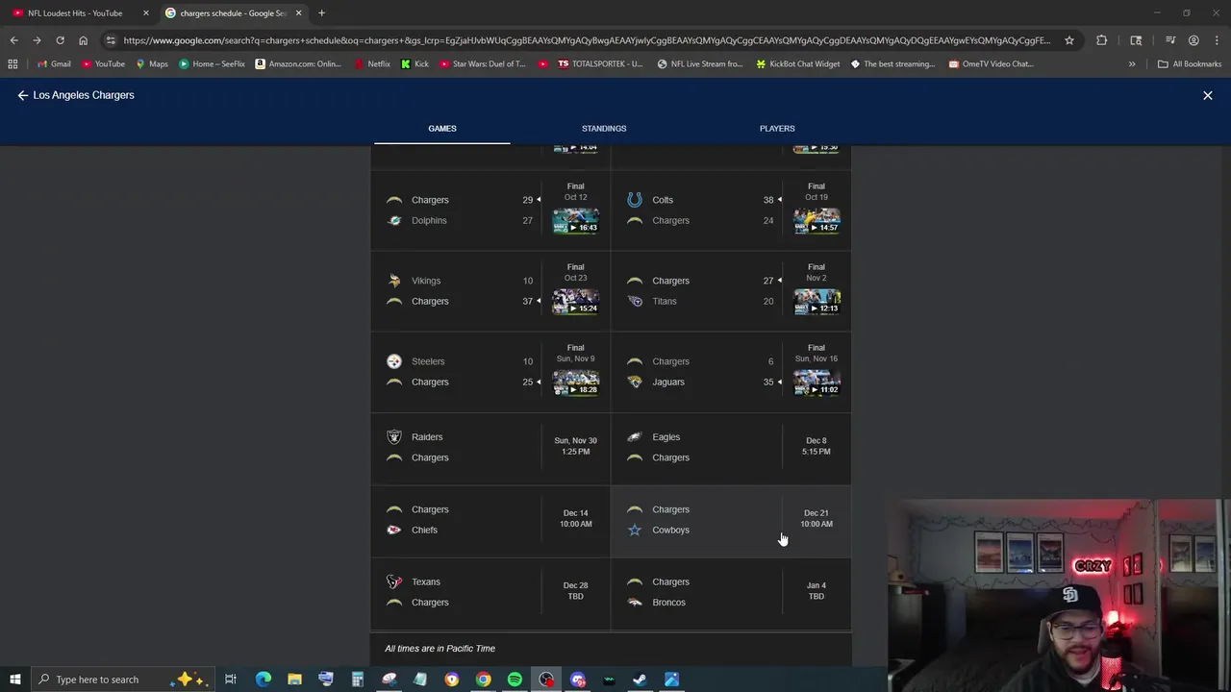Play Colts vs Chargers highlight video
Viewport: 1231px width, 692px height.
click(x=816, y=220)
